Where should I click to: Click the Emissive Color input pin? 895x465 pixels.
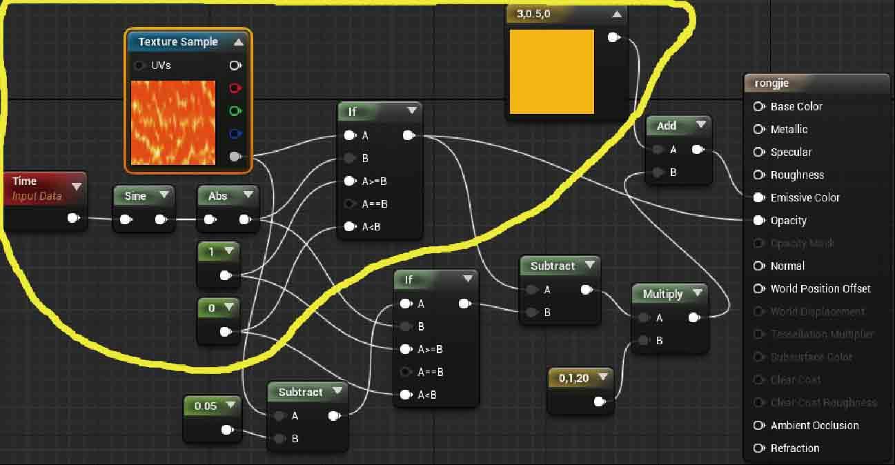(x=759, y=197)
